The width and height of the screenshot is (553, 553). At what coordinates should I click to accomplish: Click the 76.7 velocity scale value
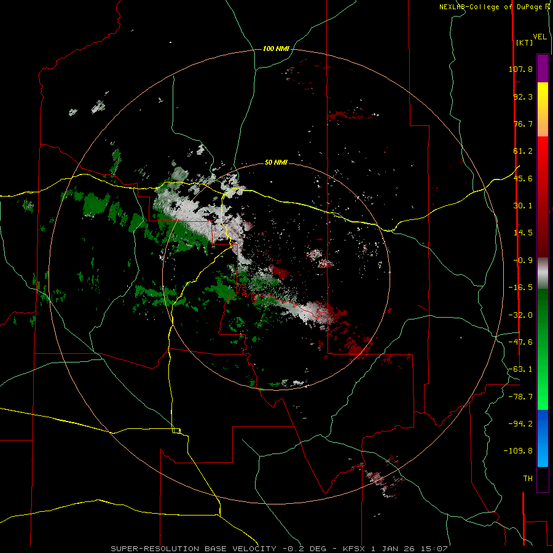[x=523, y=124]
